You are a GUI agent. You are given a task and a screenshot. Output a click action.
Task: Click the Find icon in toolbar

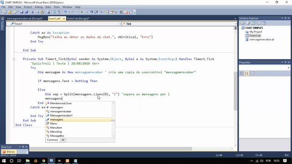[48, 12]
